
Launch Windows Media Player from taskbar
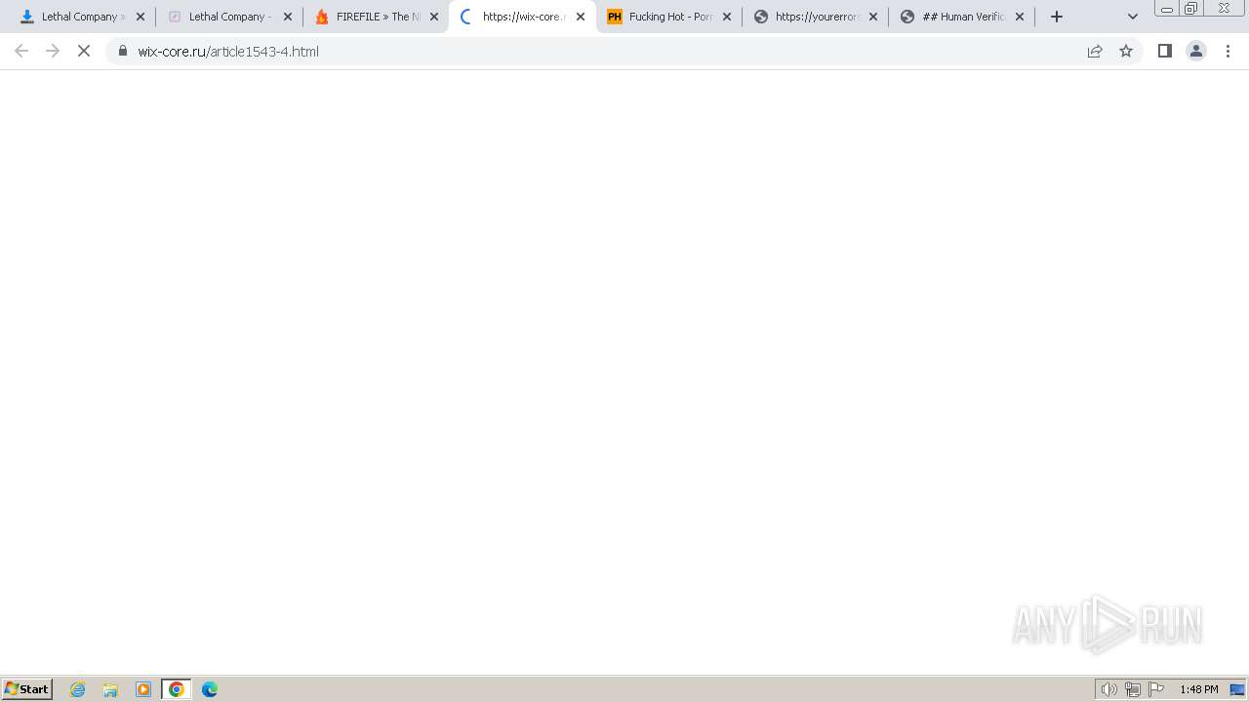(x=143, y=689)
